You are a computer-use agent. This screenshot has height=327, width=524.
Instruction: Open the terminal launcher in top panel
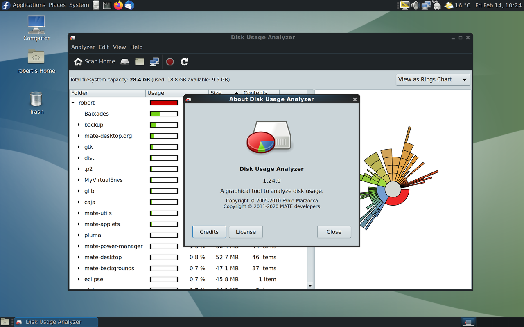point(107,5)
